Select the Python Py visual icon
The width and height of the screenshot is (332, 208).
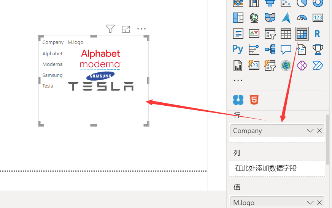tap(238, 50)
